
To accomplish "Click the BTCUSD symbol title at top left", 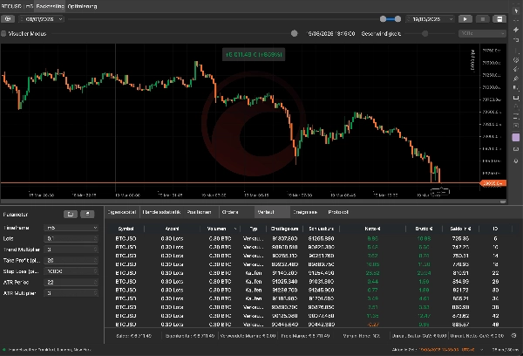I will (12, 6).
